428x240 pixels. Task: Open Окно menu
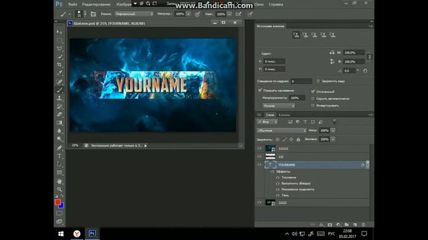[x=259, y=5]
